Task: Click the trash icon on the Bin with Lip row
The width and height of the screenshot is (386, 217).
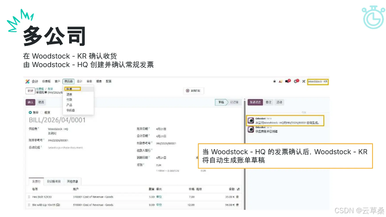Action: point(238,205)
